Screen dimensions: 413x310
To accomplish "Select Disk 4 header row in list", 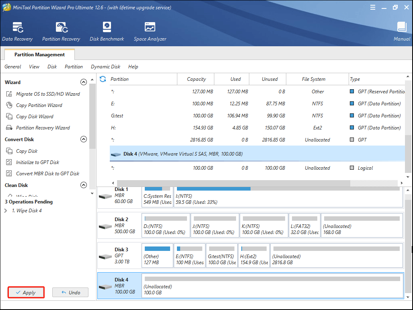I will point(257,154).
